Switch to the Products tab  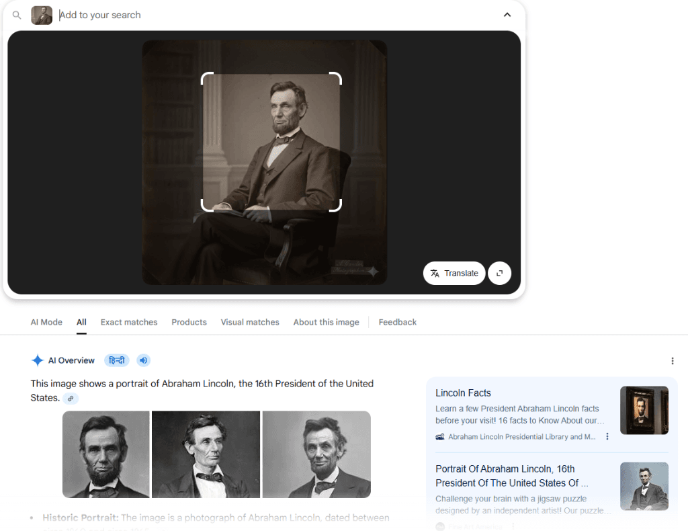[x=189, y=322]
